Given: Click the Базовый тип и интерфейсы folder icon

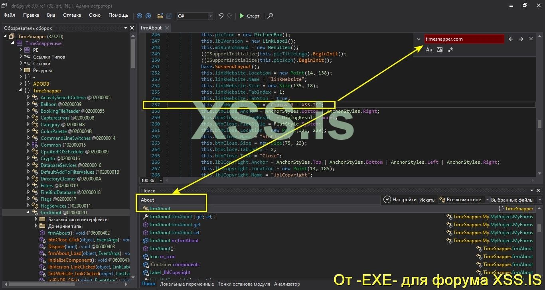Looking at the screenshot, I should tap(42, 219).
